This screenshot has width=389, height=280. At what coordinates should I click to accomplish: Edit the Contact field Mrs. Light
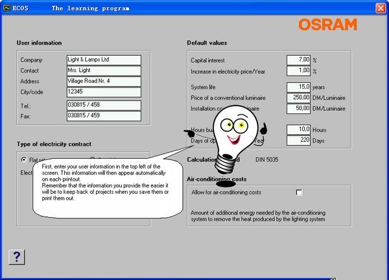point(104,71)
